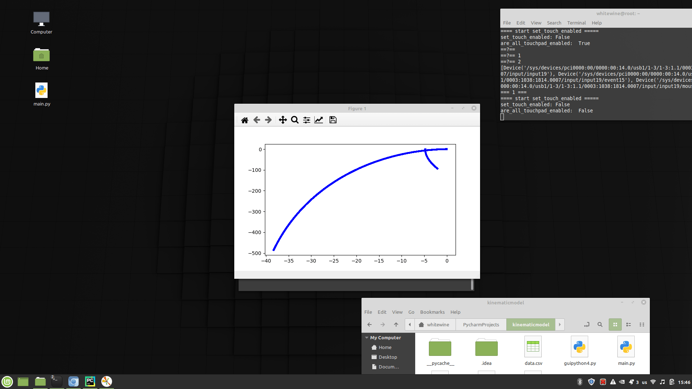The width and height of the screenshot is (692, 389).
Task: Reset the plot to its original view
Action: point(245,120)
